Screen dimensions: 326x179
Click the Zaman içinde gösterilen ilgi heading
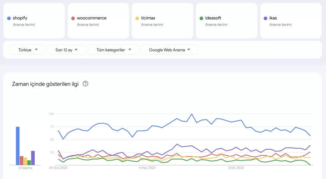tap(45, 84)
